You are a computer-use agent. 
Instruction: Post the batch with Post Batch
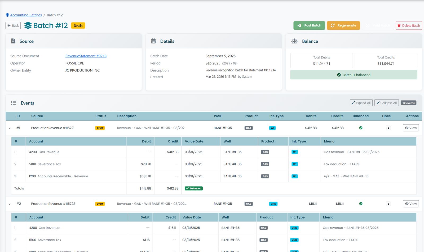click(x=309, y=25)
